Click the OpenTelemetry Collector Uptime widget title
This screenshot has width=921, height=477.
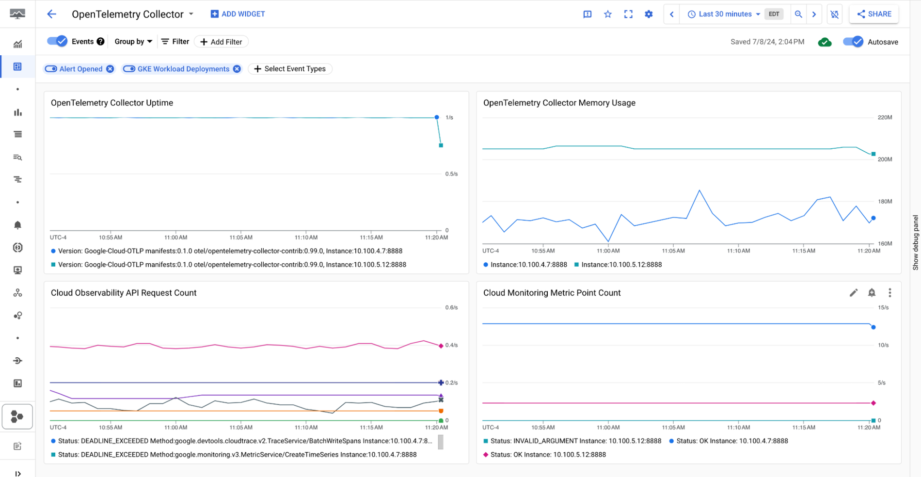point(112,103)
